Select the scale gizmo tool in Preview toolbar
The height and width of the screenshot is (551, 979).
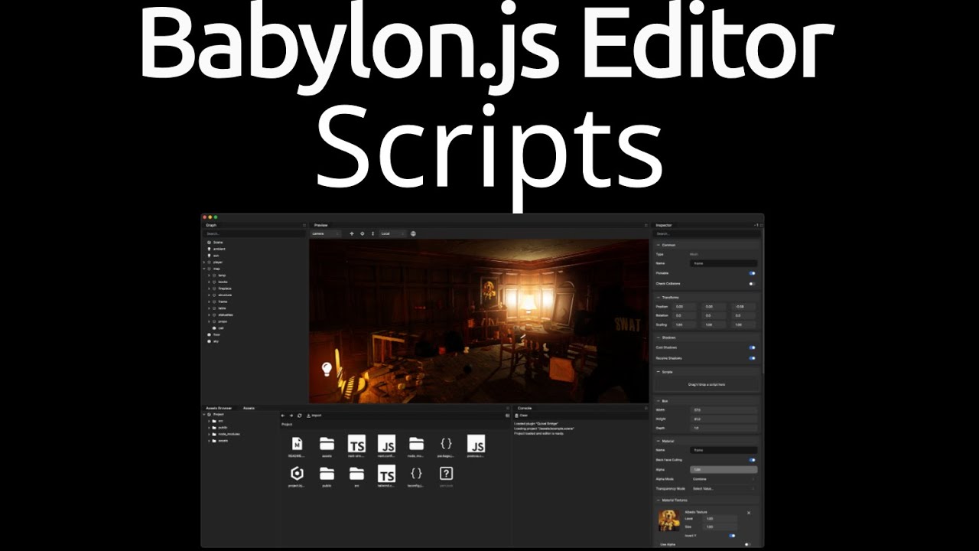point(373,233)
